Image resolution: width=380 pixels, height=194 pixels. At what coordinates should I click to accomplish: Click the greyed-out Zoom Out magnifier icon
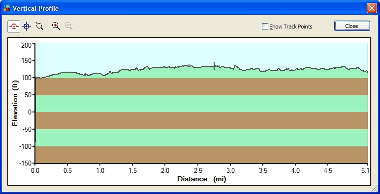(x=69, y=26)
